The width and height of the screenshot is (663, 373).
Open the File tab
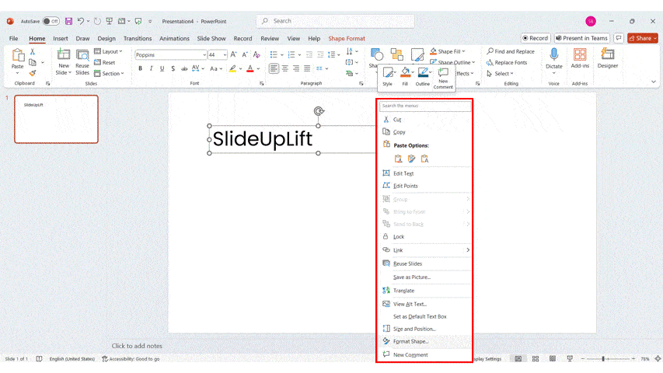tap(13, 39)
